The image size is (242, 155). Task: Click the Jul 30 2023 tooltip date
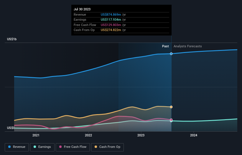click(82, 9)
